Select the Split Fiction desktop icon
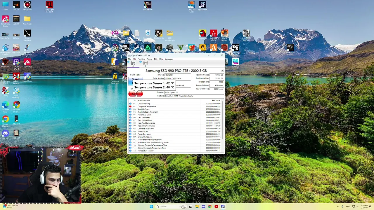The image size is (374, 210). [202, 6]
